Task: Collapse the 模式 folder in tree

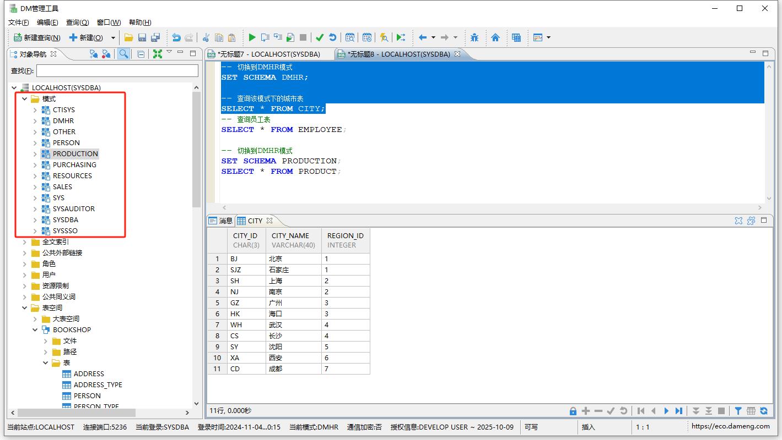Action: (25, 99)
